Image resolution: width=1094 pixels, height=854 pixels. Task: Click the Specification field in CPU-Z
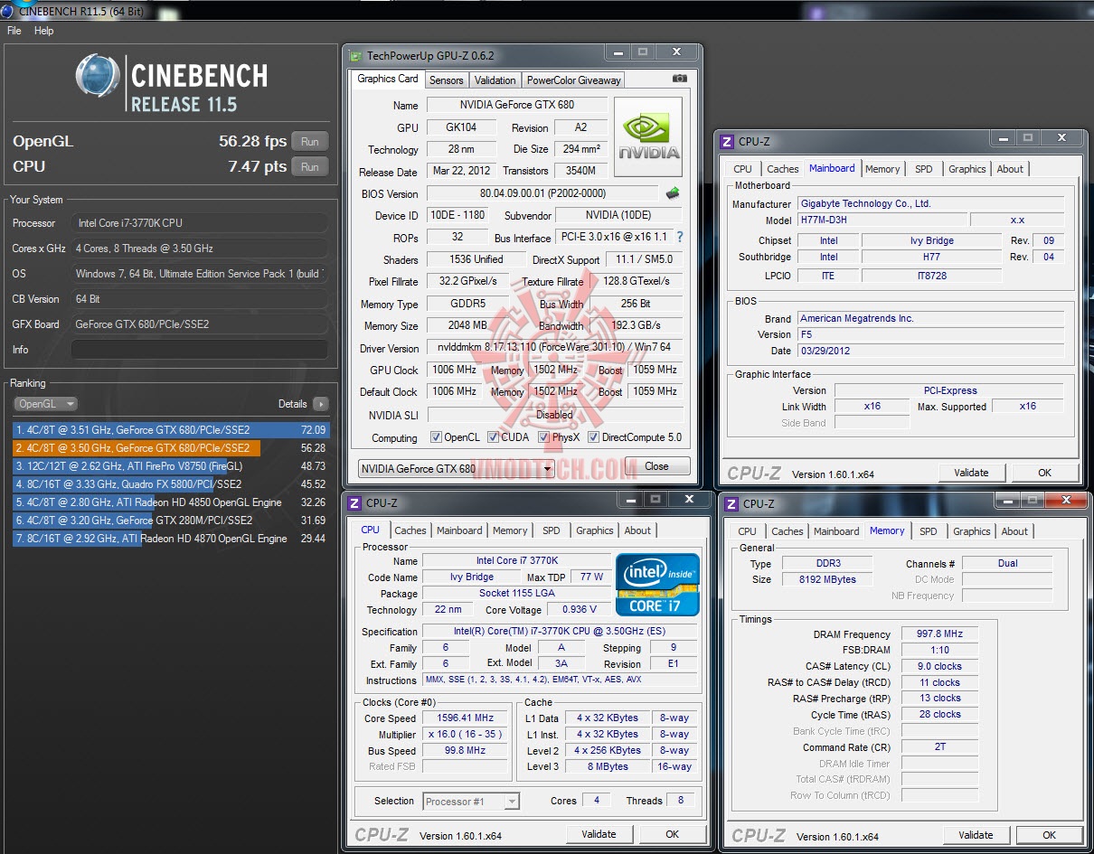click(x=560, y=632)
